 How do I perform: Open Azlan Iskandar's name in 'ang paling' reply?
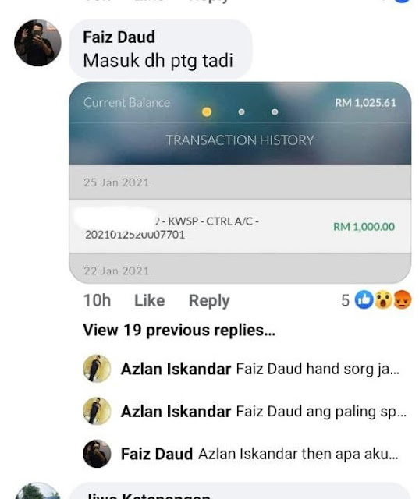(x=176, y=411)
